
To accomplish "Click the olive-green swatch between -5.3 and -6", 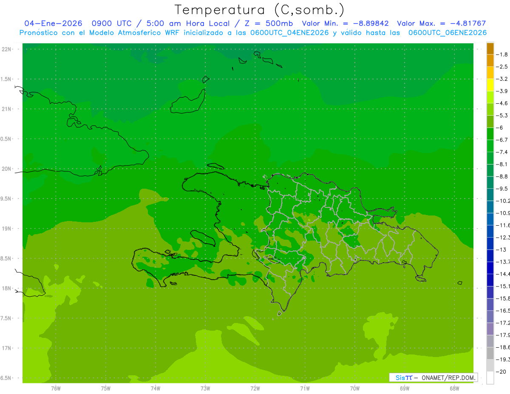I will pos(490,122).
